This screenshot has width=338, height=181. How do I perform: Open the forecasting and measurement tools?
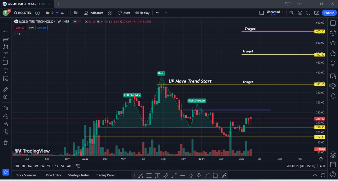6,55
